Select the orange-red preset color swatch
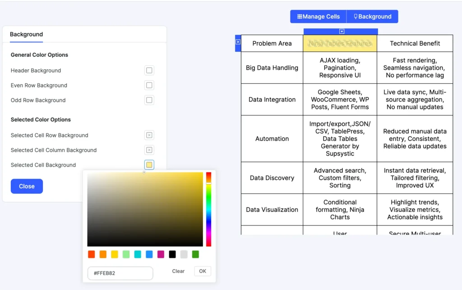This screenshot has width=462, height=290. 91,254
